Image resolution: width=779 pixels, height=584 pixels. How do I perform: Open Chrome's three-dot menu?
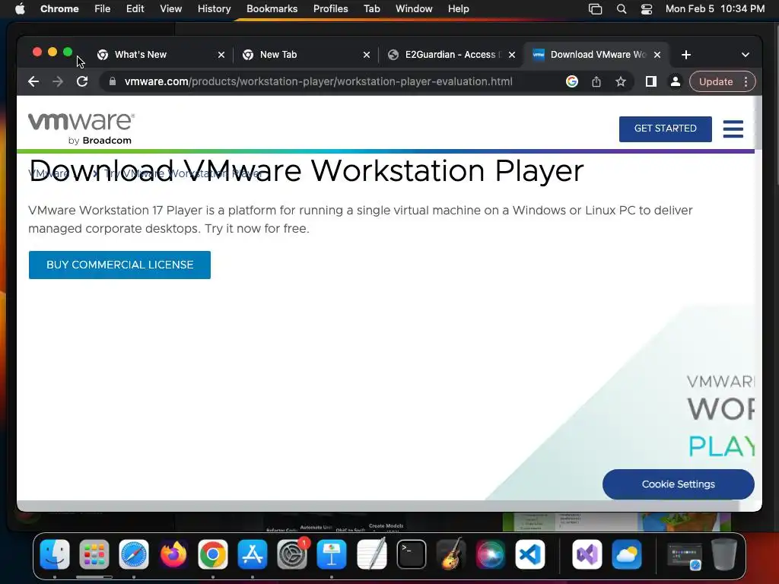(746, 81)
